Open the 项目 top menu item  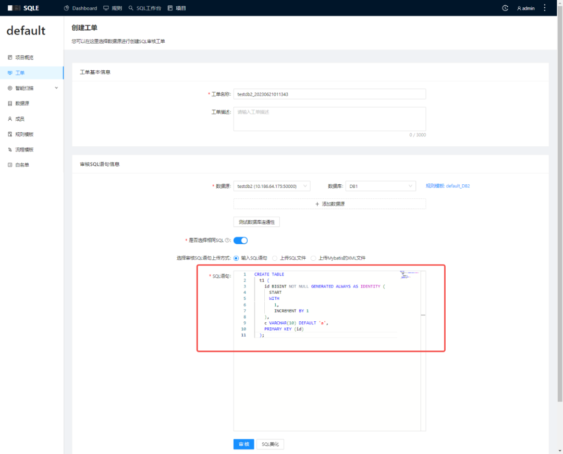[177, 8]
